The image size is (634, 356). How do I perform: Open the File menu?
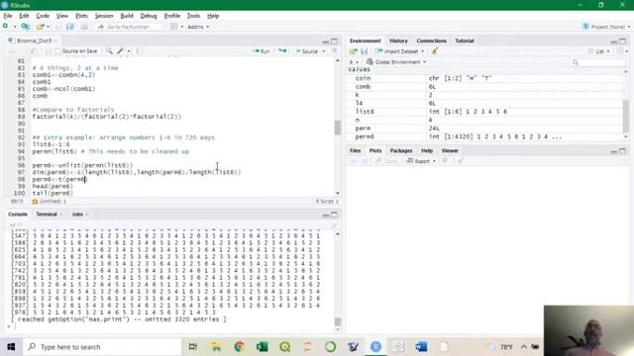point(8,16)
